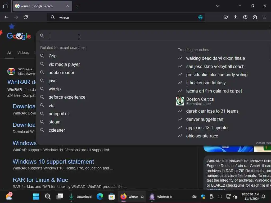Click the WinRAR site favicon in result
This screenshot has width=271, height=203.
[x=11, y=71]
